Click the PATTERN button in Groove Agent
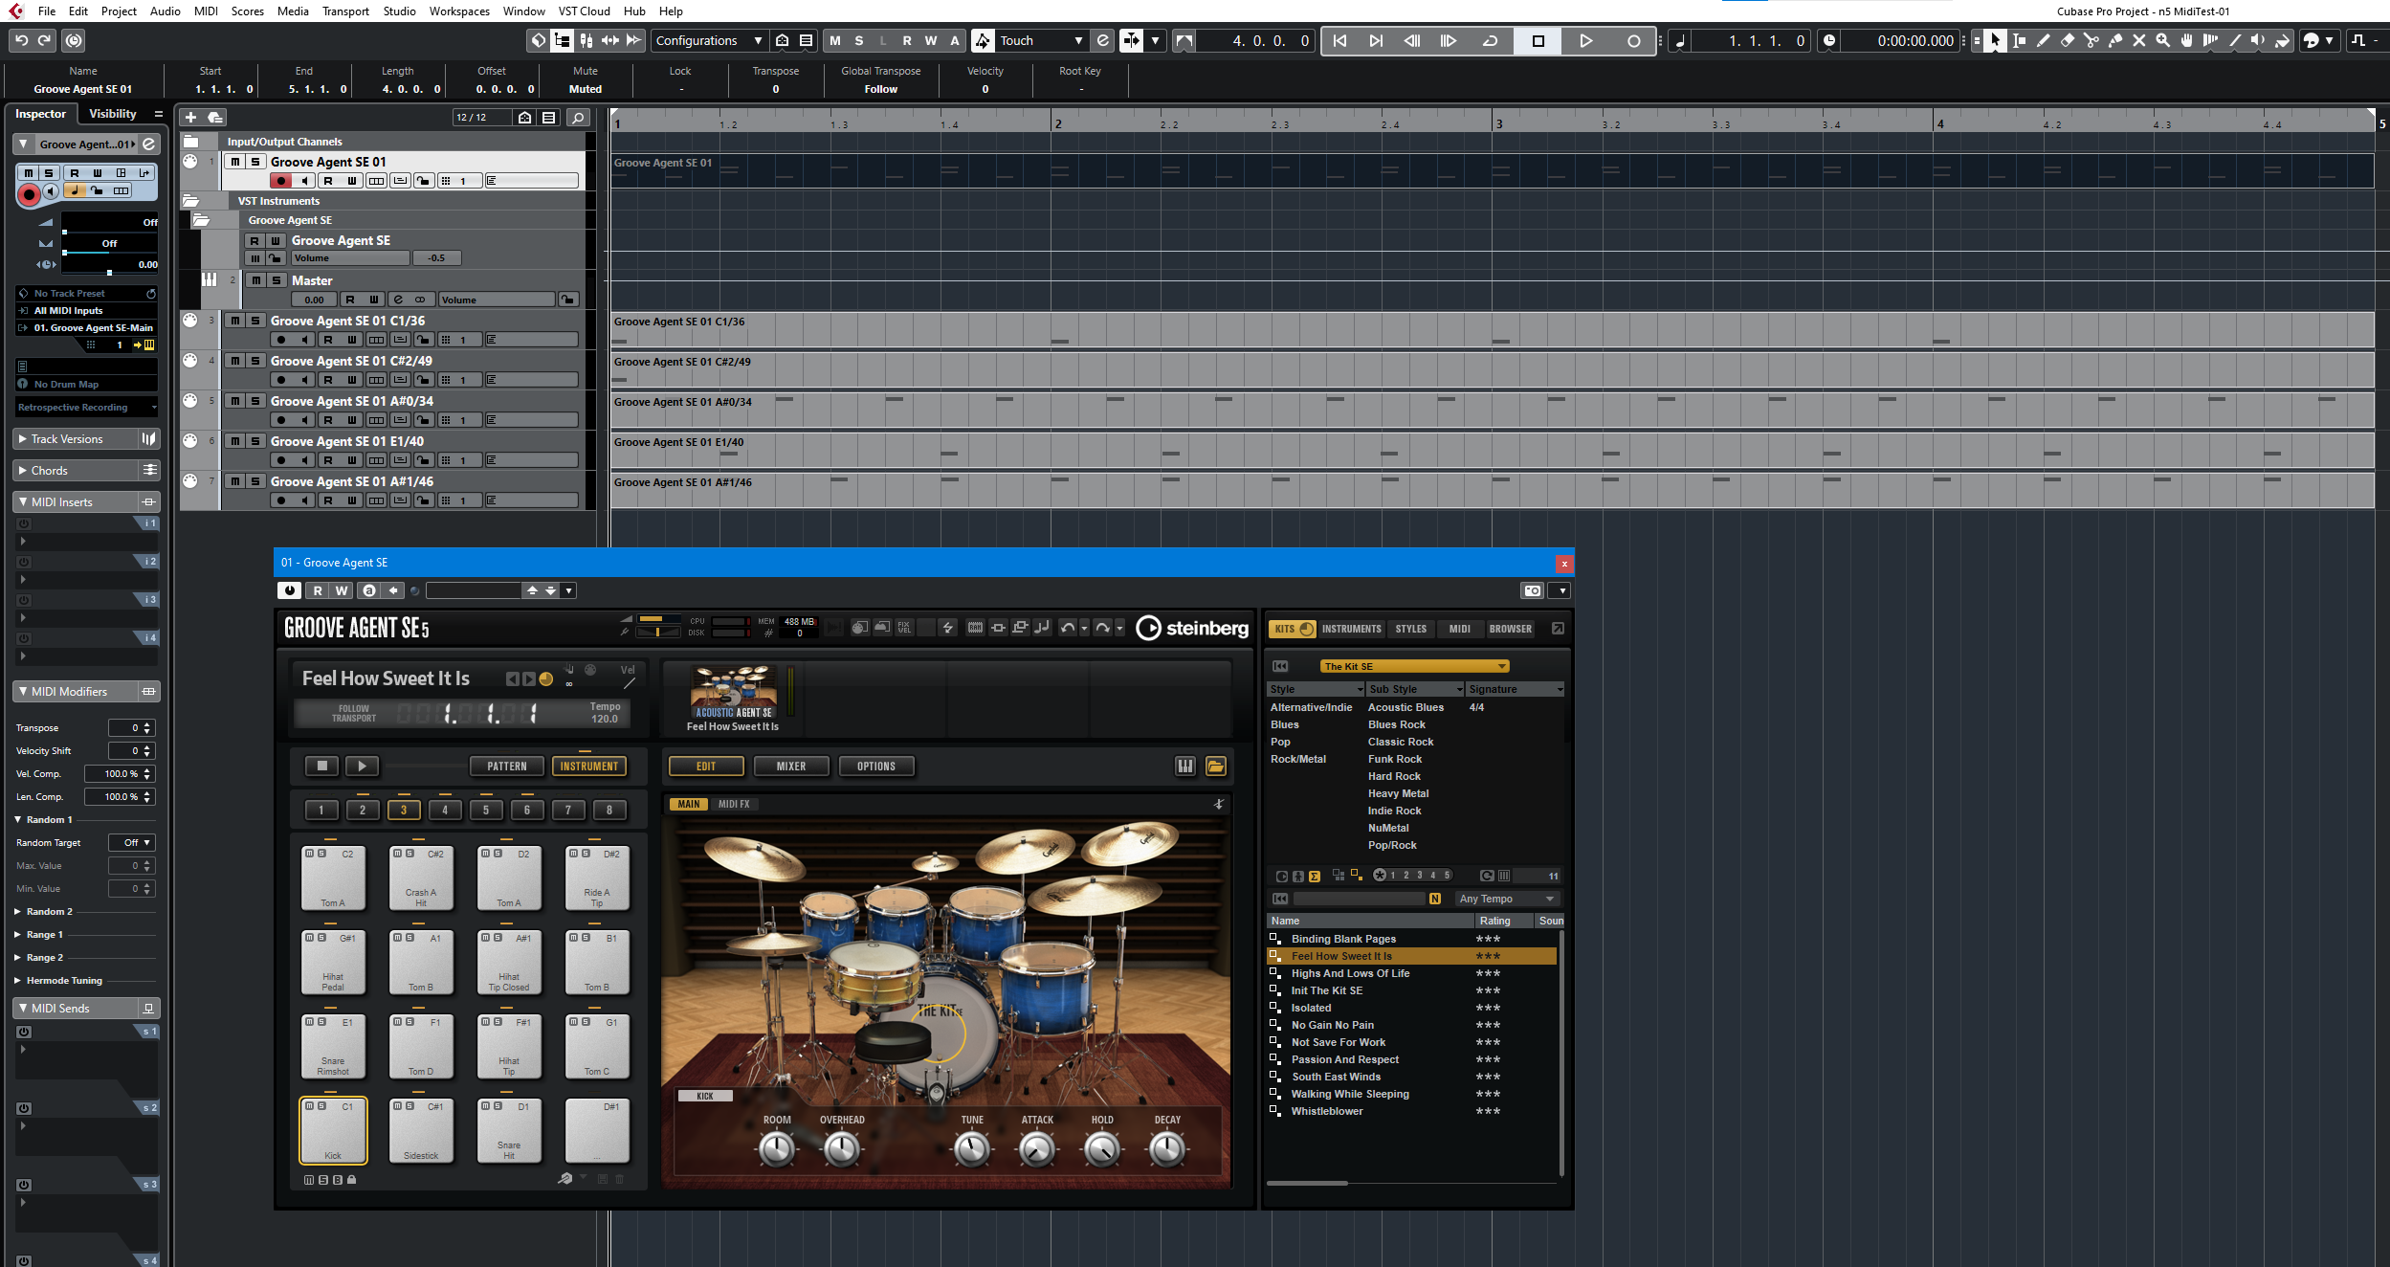This screenshot has width=2390, height=1267. pyautogui.click(x=506, y=766)
